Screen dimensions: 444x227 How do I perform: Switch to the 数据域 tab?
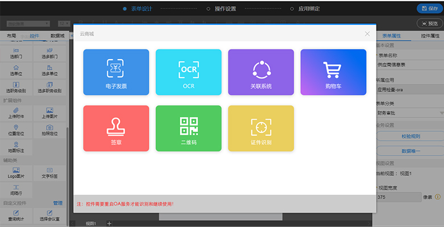click(x=57, y=35)
